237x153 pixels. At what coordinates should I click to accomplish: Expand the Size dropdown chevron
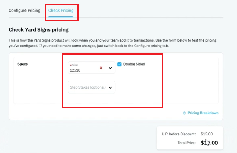(110, 68)
